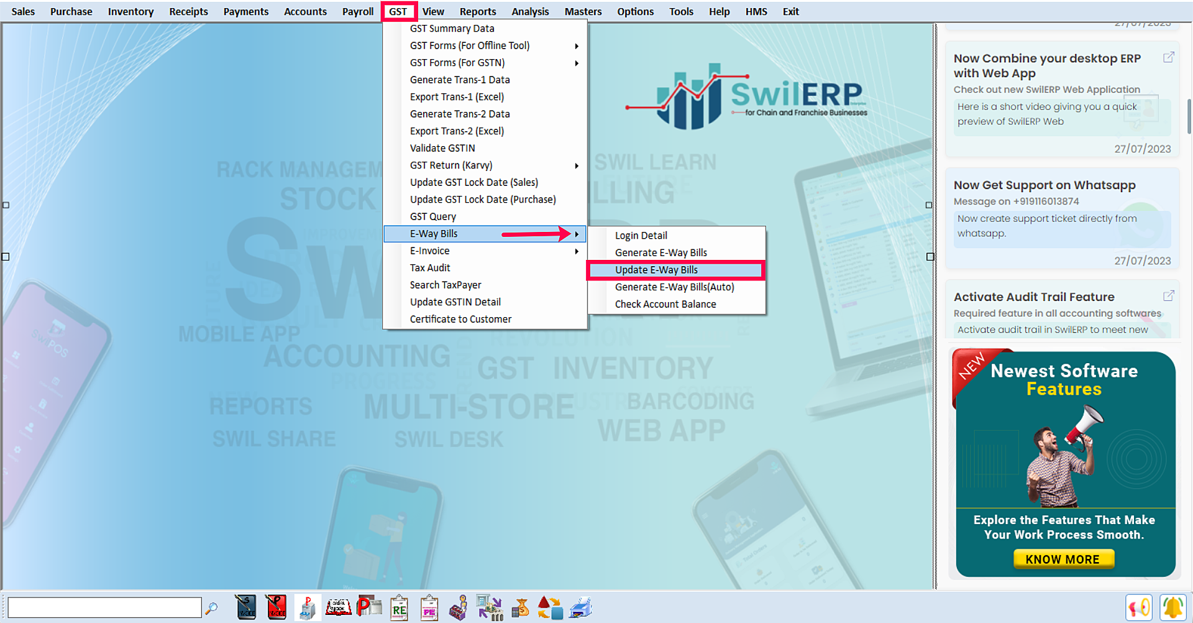1193x623 pixels.
Task: Open the GST menu in menu bar
Action: tap(398, 11)
